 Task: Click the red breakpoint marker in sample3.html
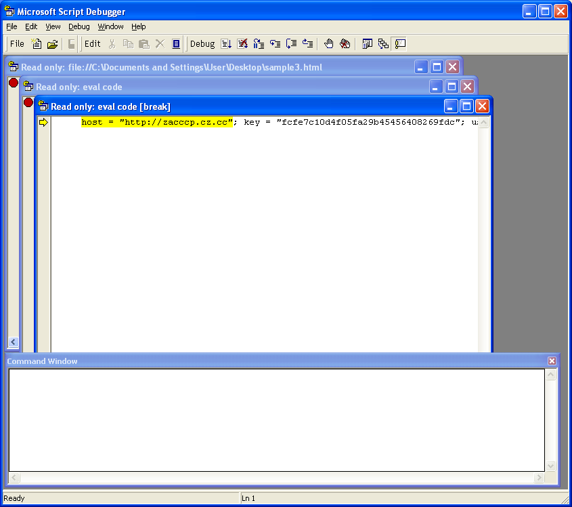point(13,83)
